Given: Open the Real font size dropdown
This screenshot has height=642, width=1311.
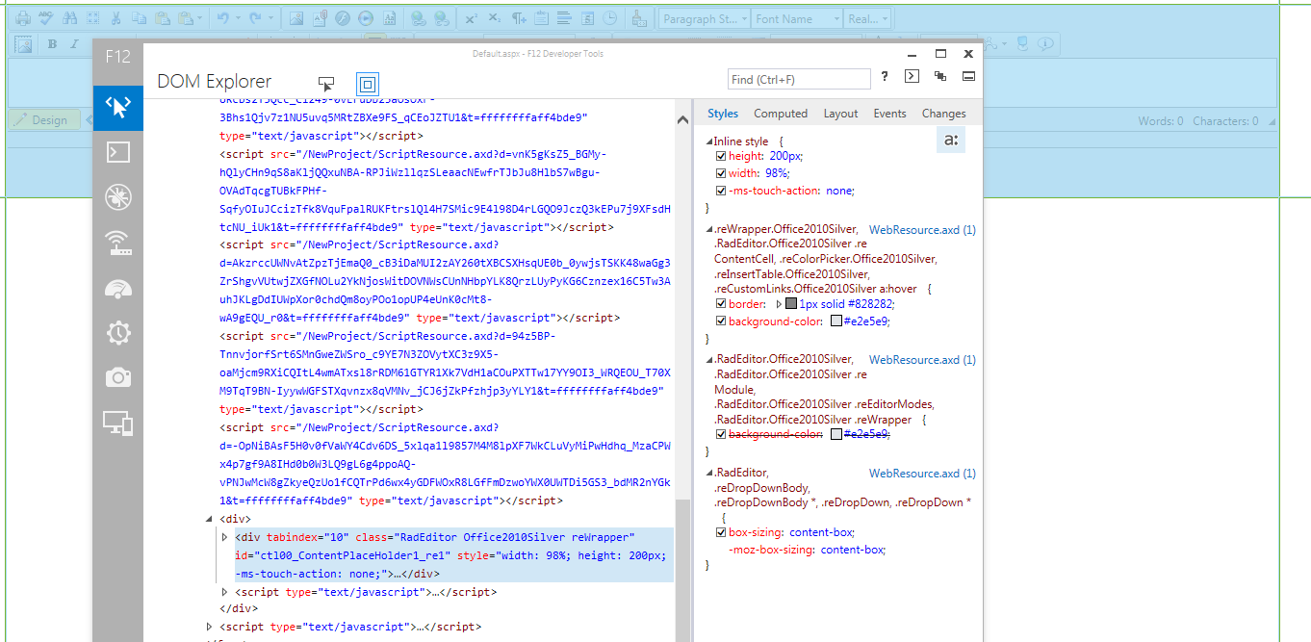Looking at the screenshot, I should 867,18.
